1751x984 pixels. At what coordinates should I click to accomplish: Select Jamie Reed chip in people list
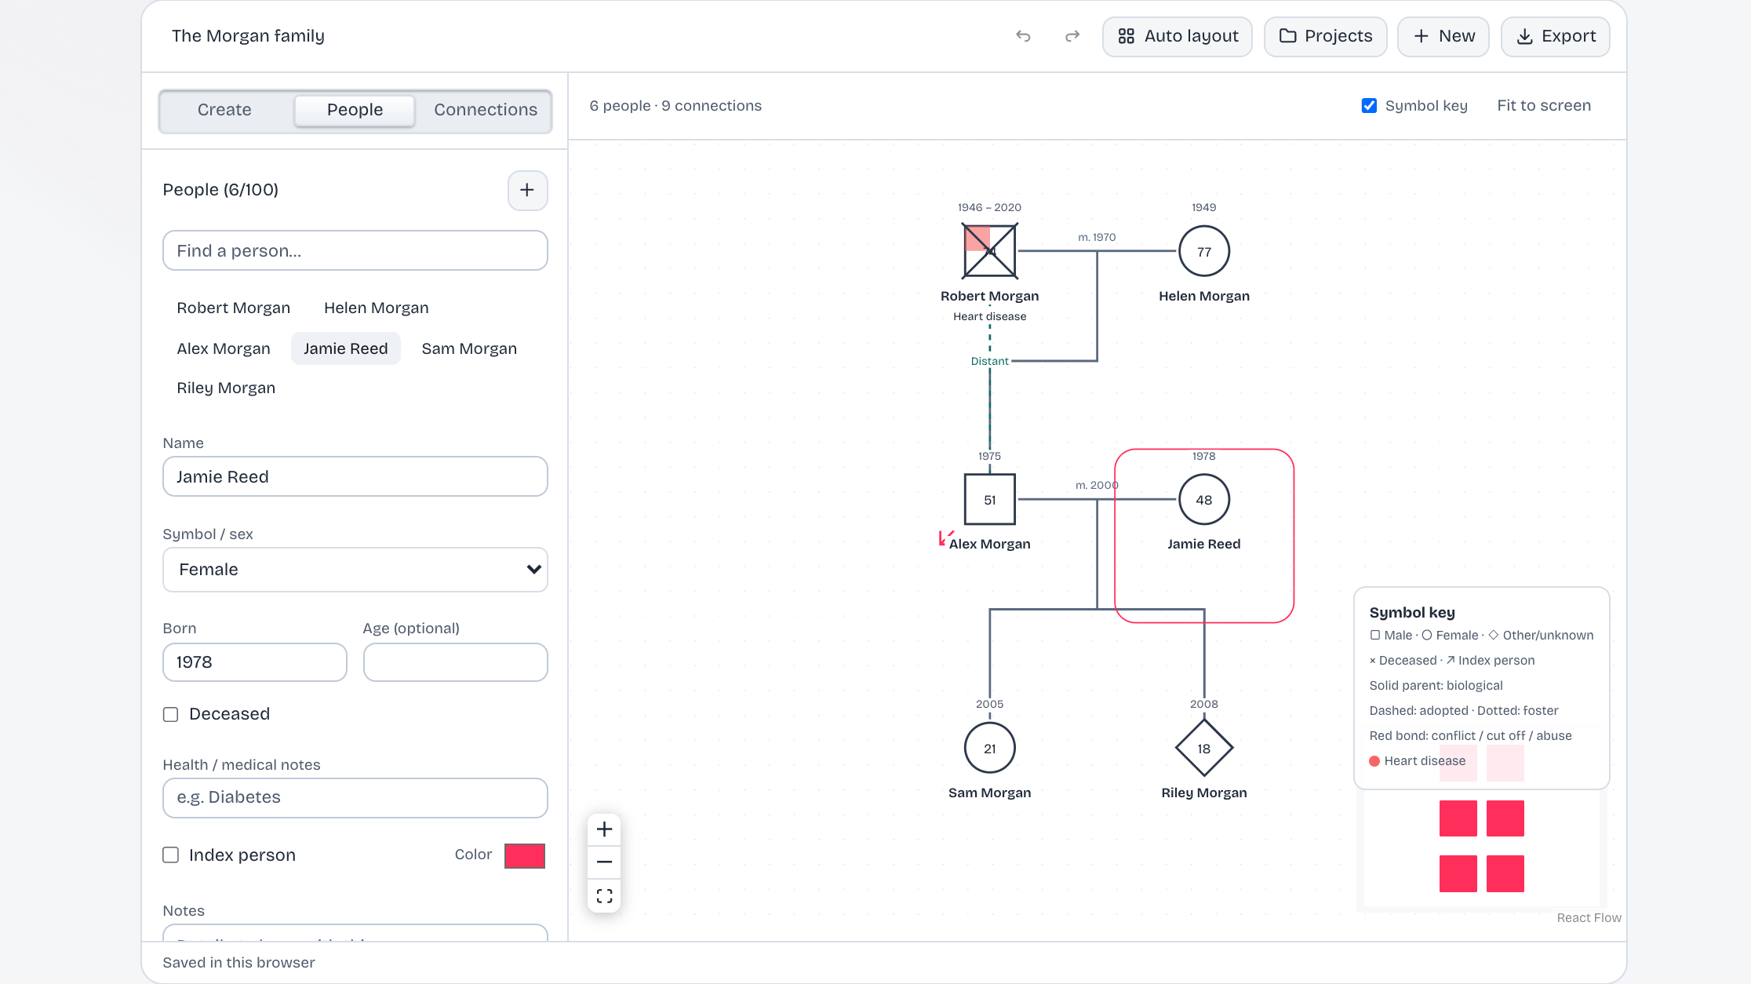click(x=346, y=348)
